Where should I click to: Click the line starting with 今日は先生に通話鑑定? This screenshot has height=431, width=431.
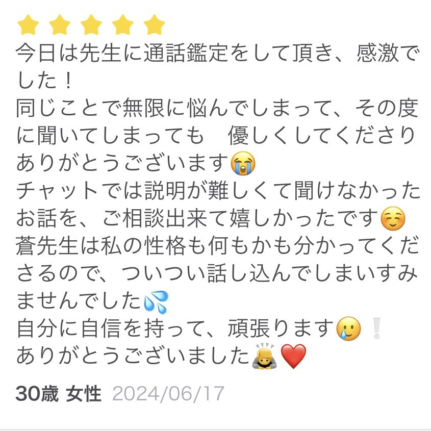click(x=218, y=53)
